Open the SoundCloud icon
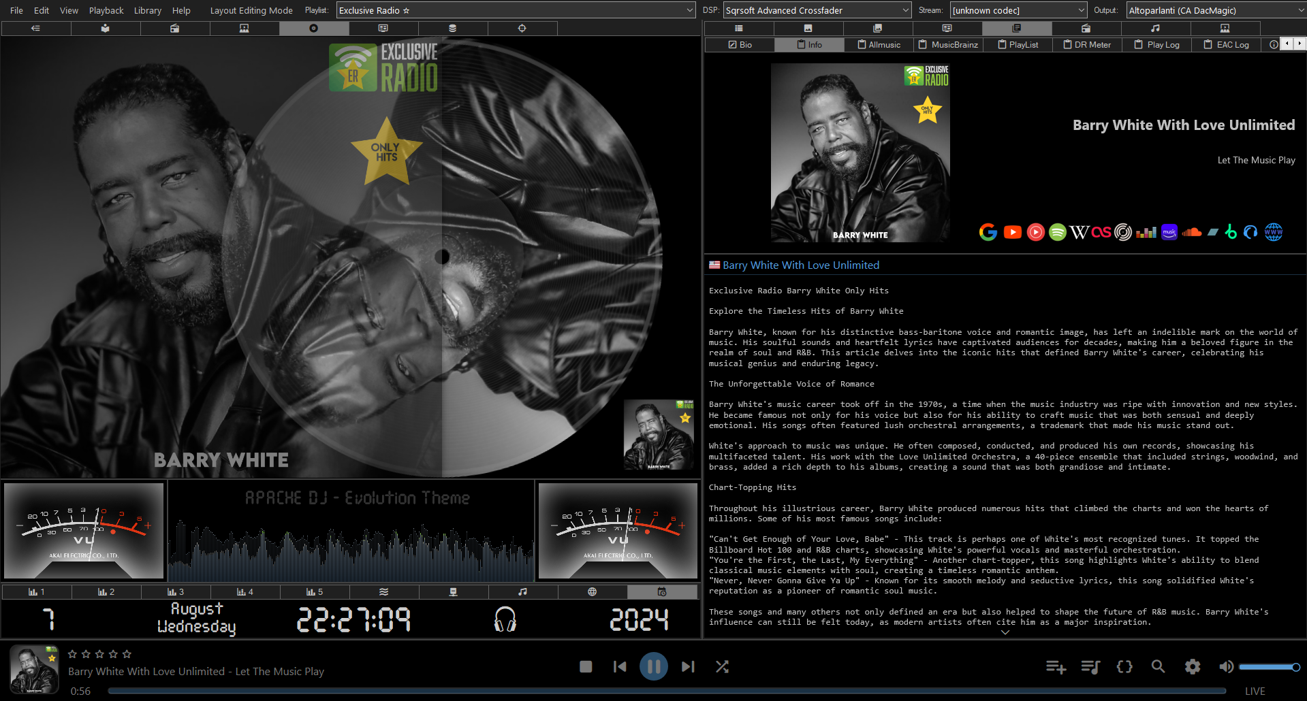 point(1191,232)
